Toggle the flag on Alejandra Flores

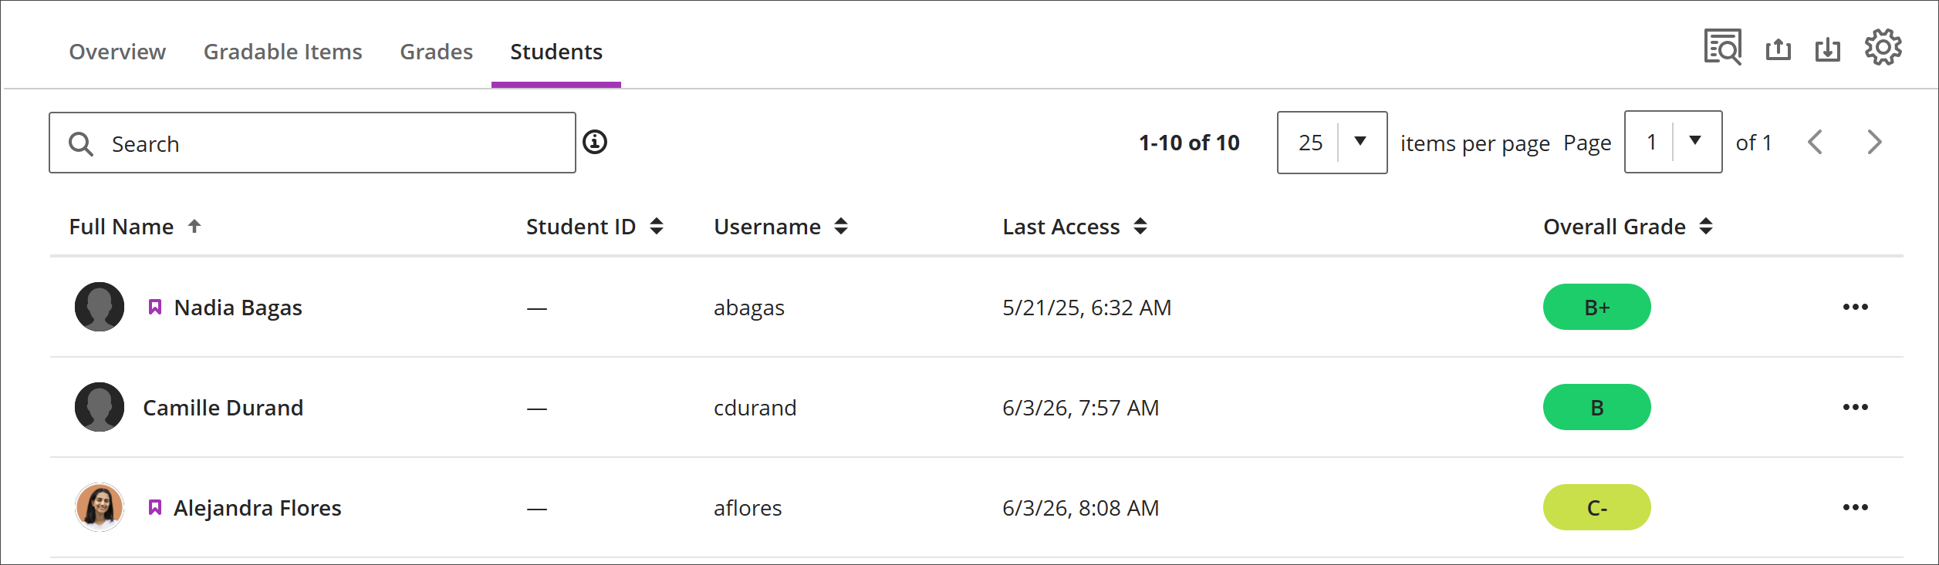click(x=155, y=507)
